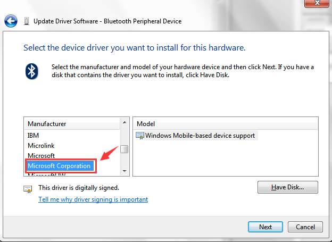Viewport: 332px width, 242px height.
Task: Click Next to continue installation
Action: (265, 227)
